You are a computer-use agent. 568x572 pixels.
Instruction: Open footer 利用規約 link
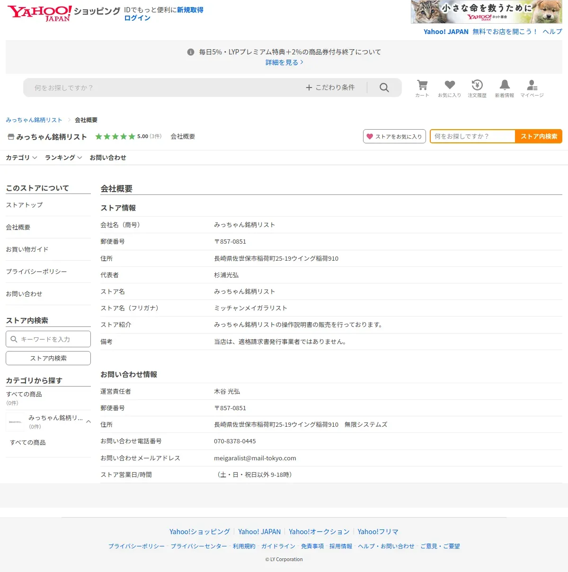(x=244, y=546)
